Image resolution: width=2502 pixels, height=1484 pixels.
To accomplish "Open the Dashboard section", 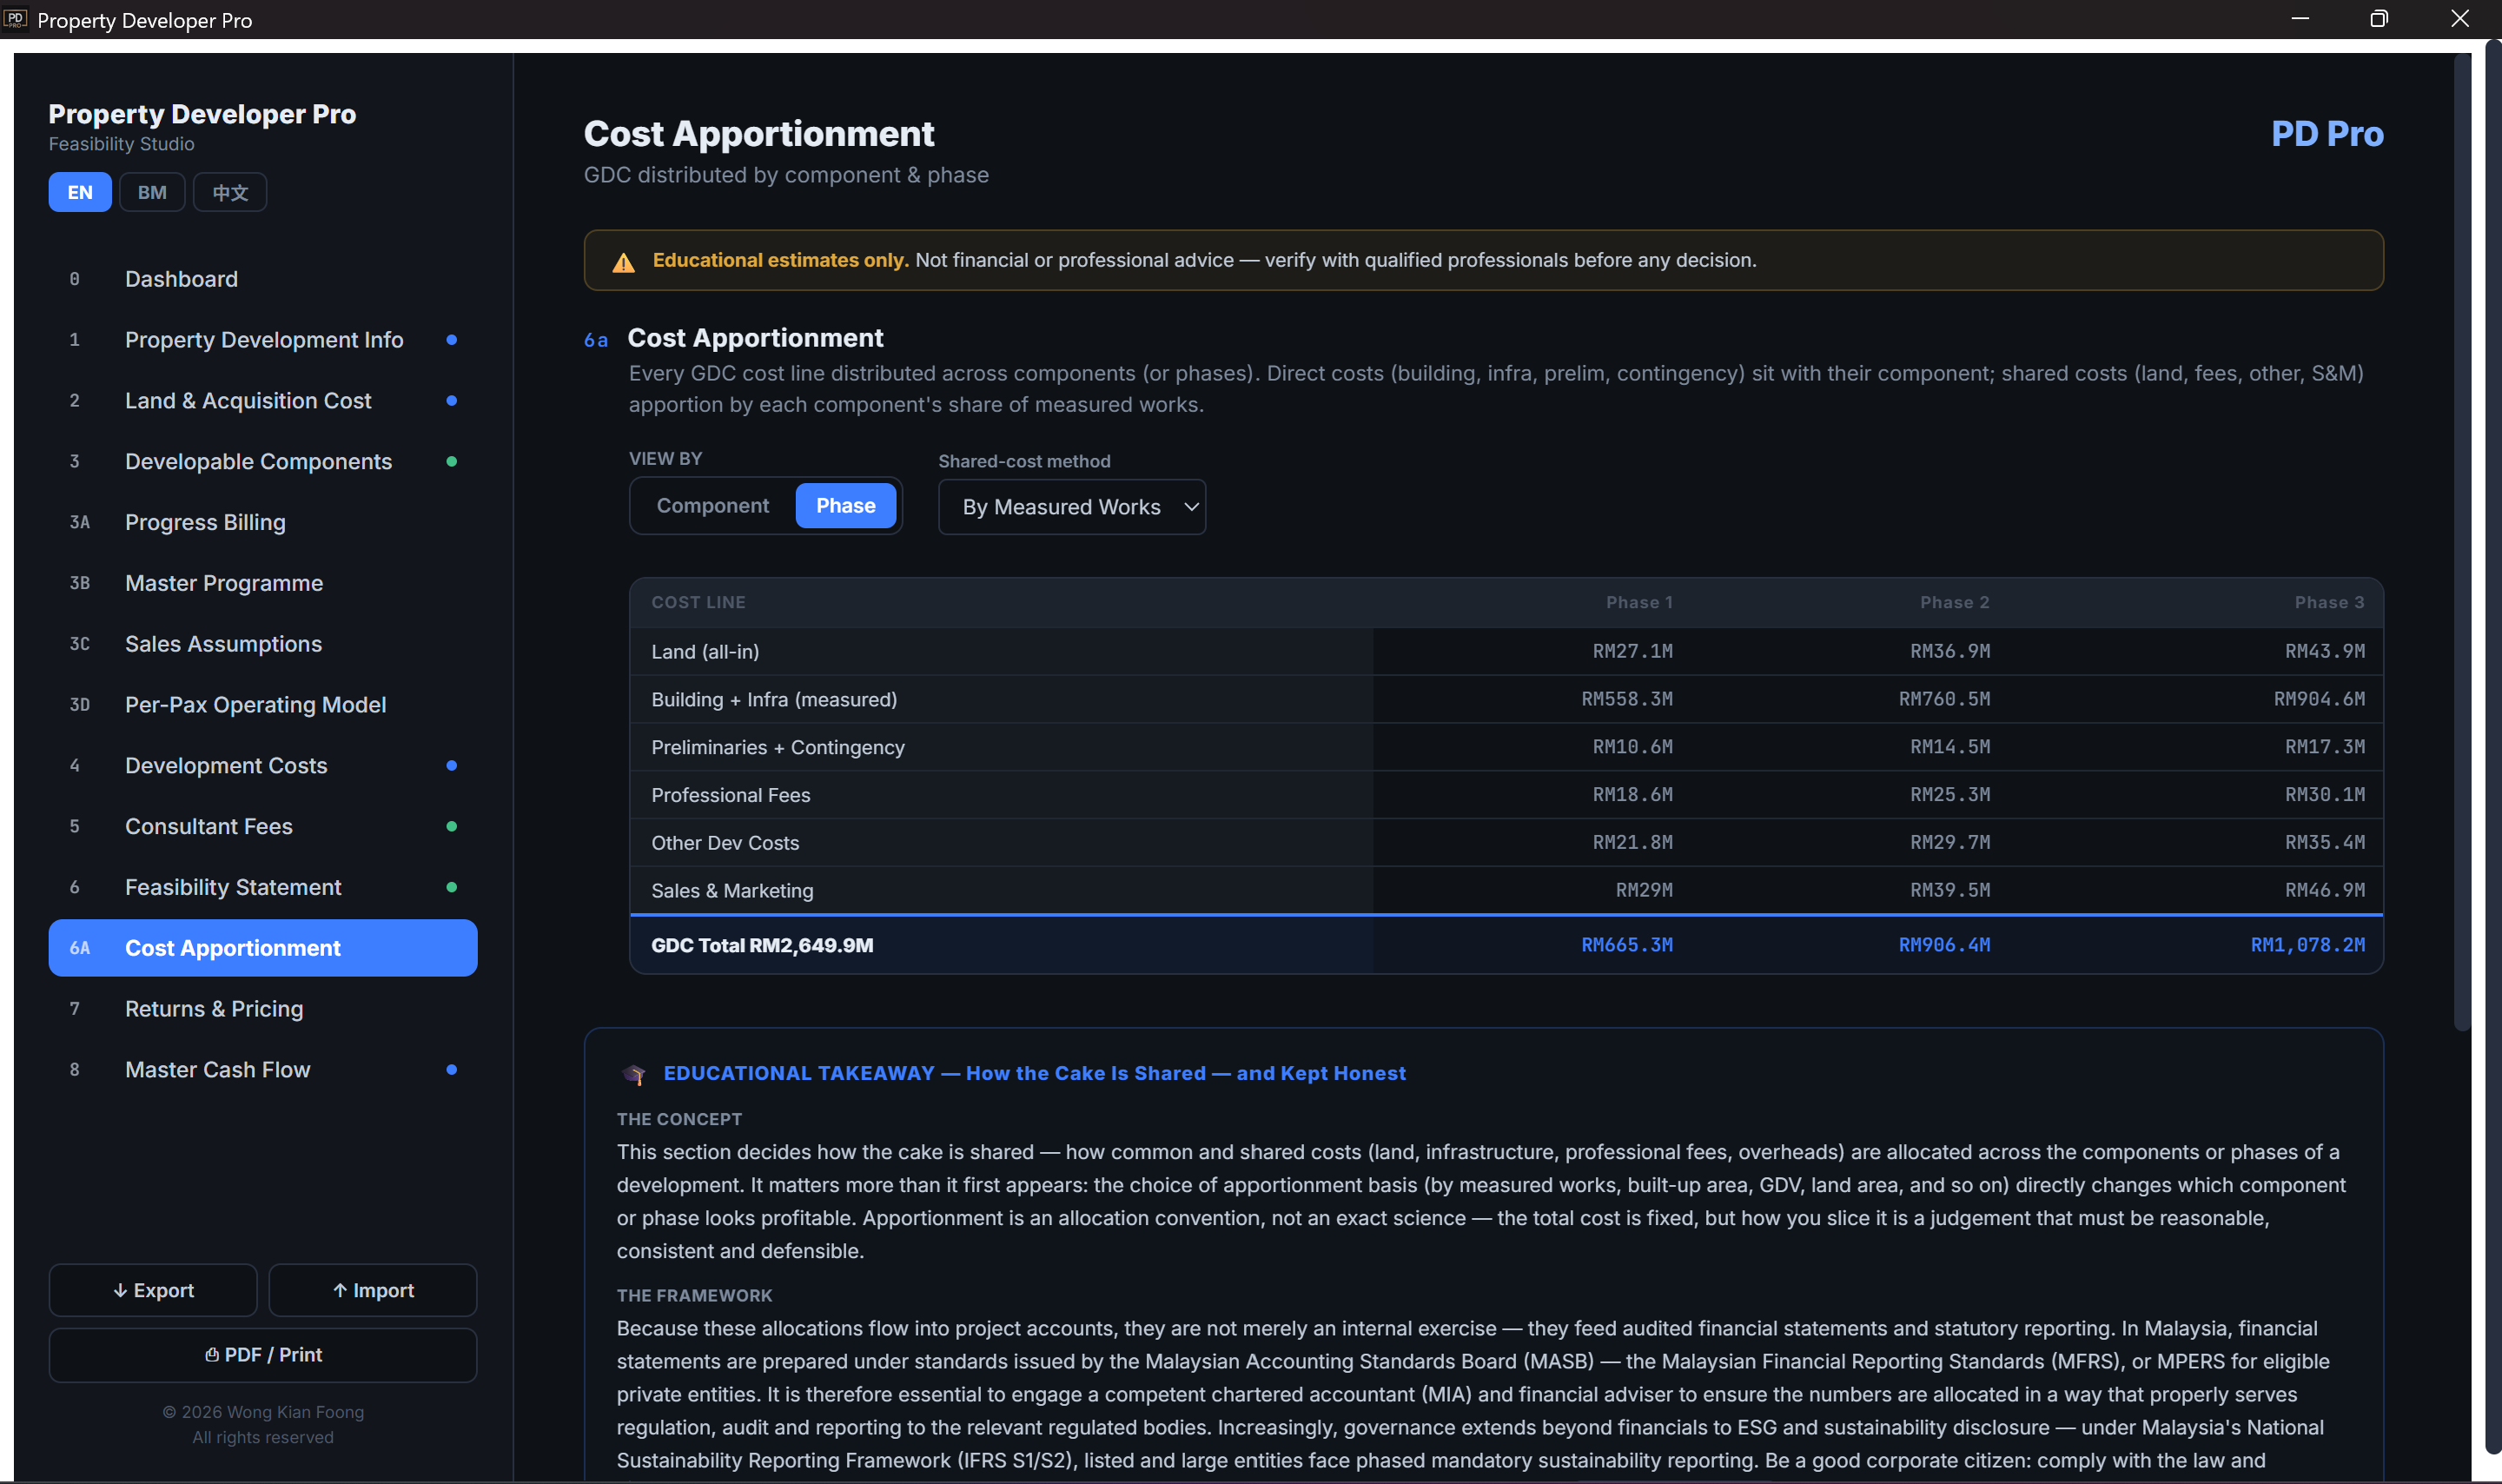I will (x=263, y=279).
